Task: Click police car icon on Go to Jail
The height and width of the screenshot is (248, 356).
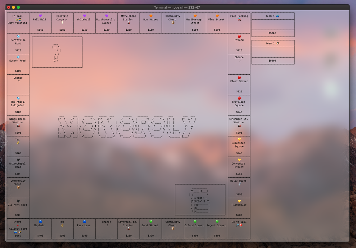Action: (x=238, y=225)
